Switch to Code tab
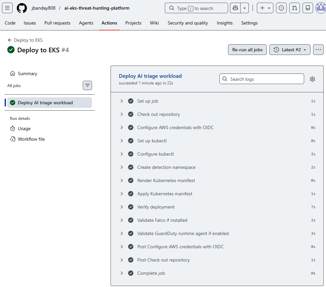Image resolution: width=326 pixels, height=287 pixels. 10,23
